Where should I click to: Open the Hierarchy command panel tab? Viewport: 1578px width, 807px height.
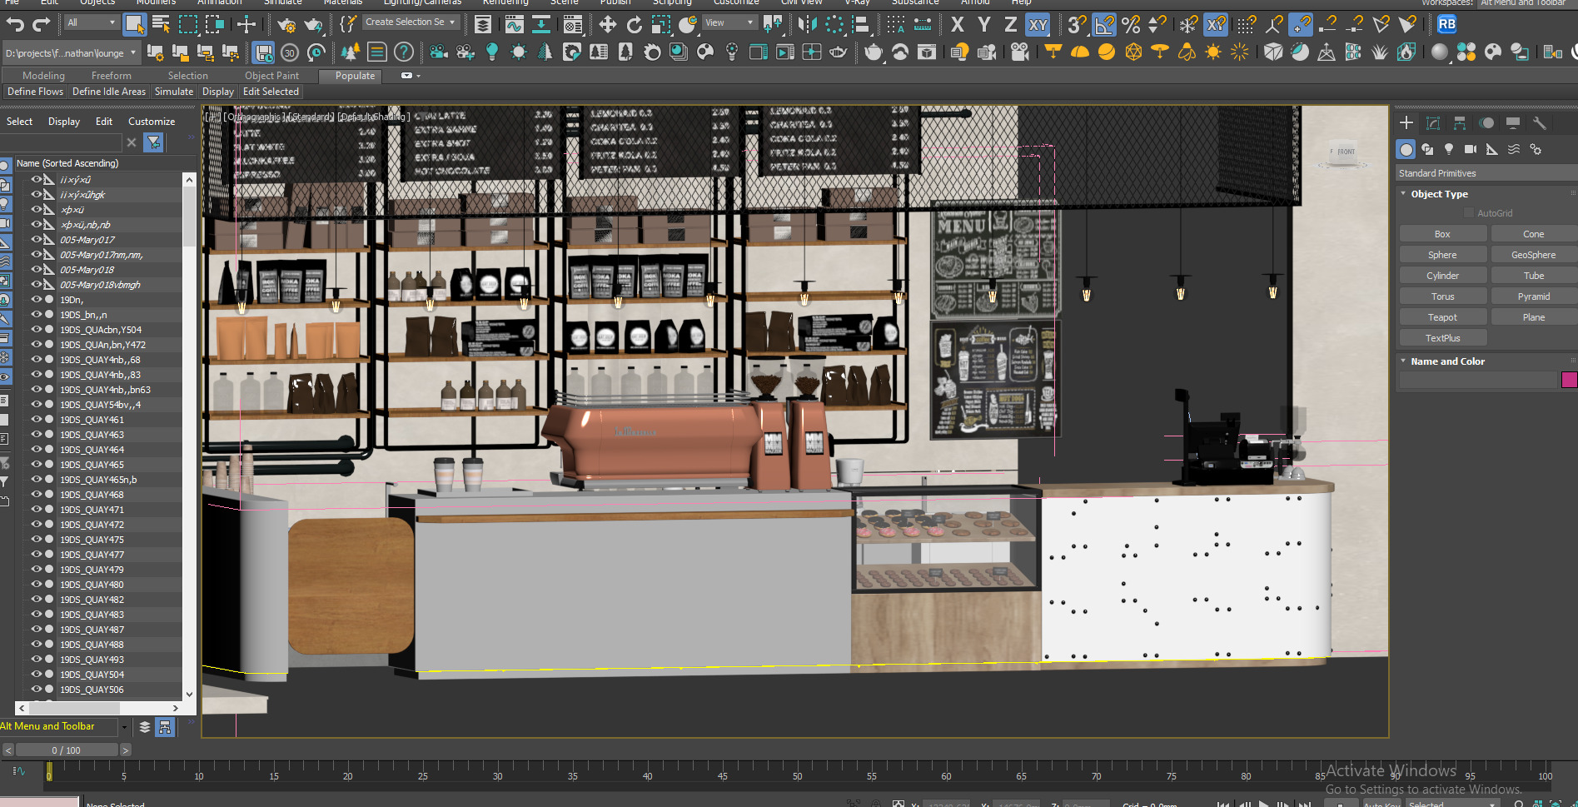coord(1460,123)
